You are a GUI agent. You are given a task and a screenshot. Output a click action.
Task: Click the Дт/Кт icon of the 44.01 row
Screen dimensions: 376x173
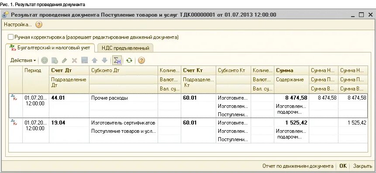(x=14, y=97)
